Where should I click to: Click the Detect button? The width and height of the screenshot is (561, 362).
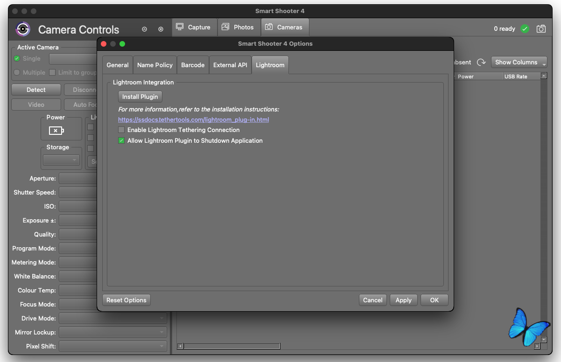tap(36, 90)
